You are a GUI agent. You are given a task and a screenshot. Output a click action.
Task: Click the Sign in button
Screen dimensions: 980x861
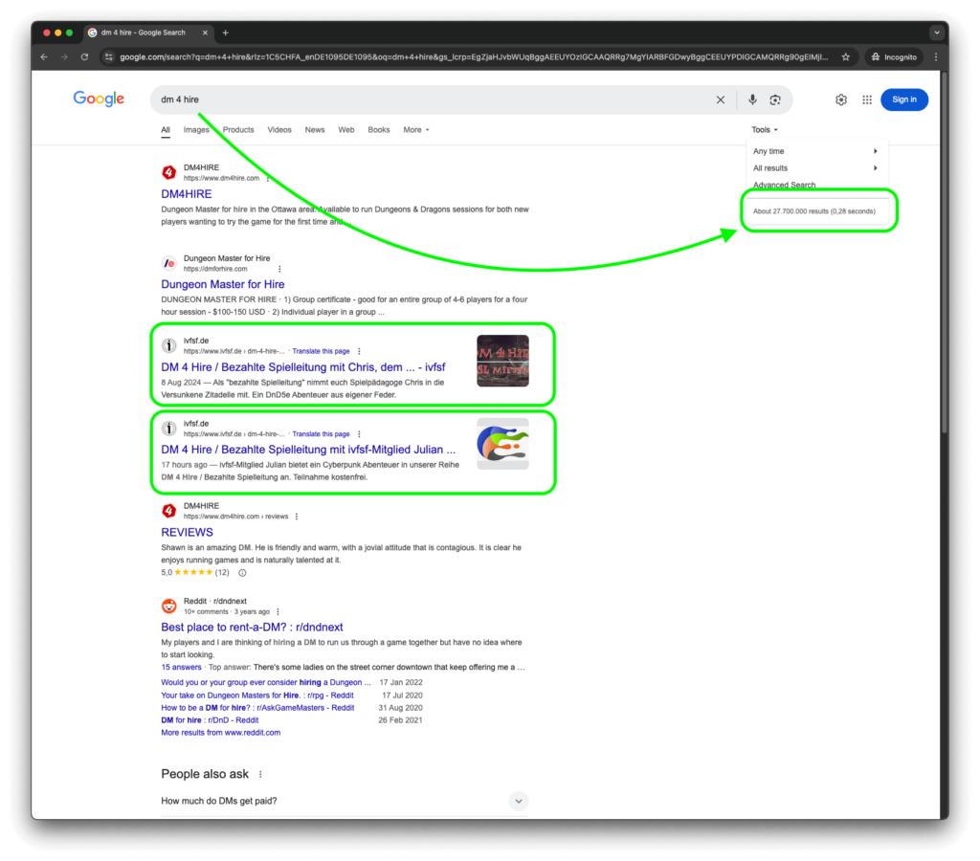tap(903, 99)
